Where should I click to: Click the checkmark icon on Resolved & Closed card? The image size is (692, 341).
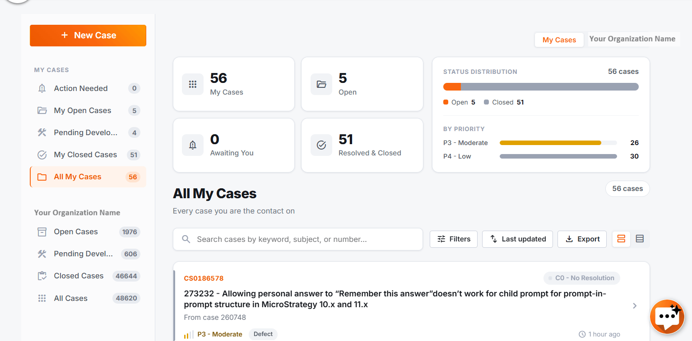(x=321, y=145)
